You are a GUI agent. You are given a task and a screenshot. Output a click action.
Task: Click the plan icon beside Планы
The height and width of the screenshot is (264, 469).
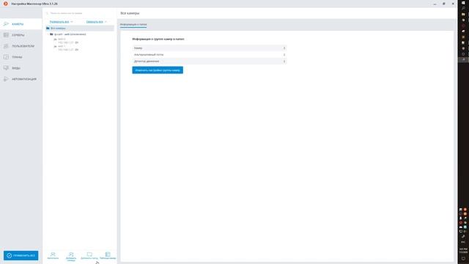(x=6, y=57)
